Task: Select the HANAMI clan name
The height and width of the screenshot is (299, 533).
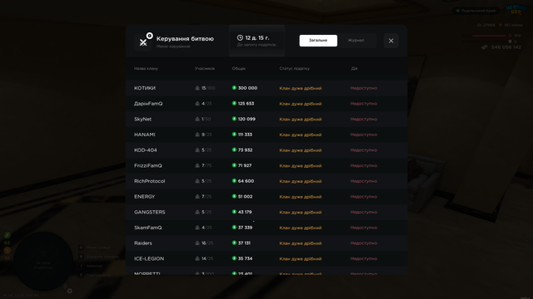Action: 144,135
